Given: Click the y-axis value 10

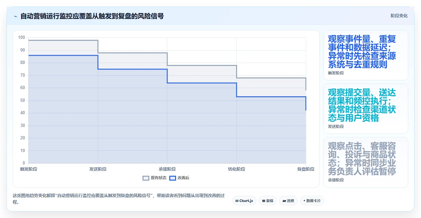Looking at the screenshot, I should [x=23, y=150].
